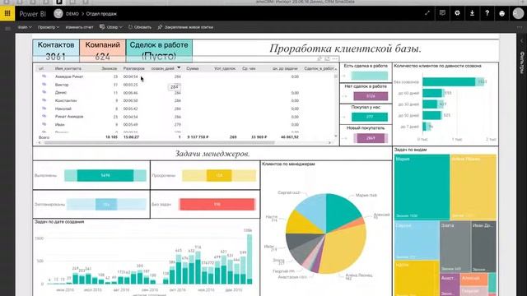Screen dimensions: 527x296
Task: Click the Обновить refresh button
Action: (140, 27)
